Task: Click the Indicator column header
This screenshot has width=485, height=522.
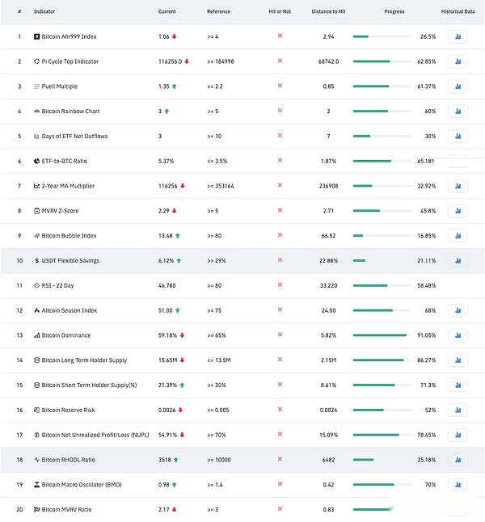Action: tap(44, 11)
